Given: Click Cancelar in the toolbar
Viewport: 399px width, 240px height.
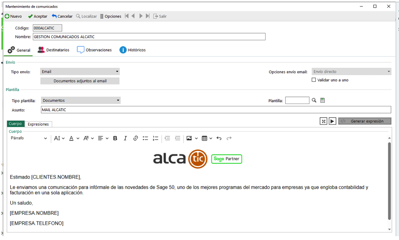Looking at the screenshot, I should coord(62,16).
